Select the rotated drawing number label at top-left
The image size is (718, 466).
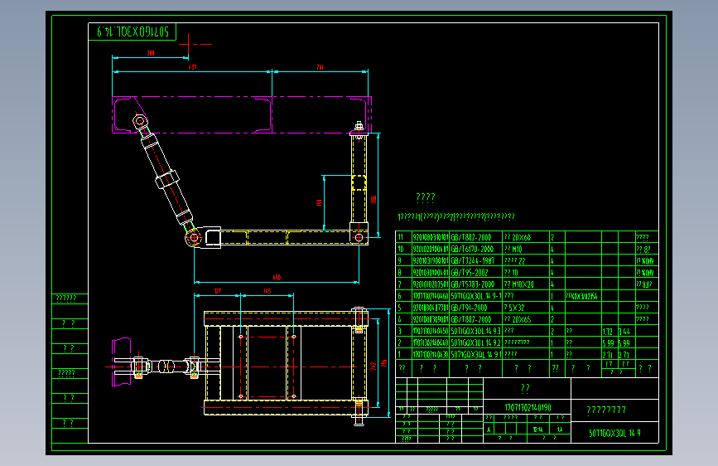[133, 32]
